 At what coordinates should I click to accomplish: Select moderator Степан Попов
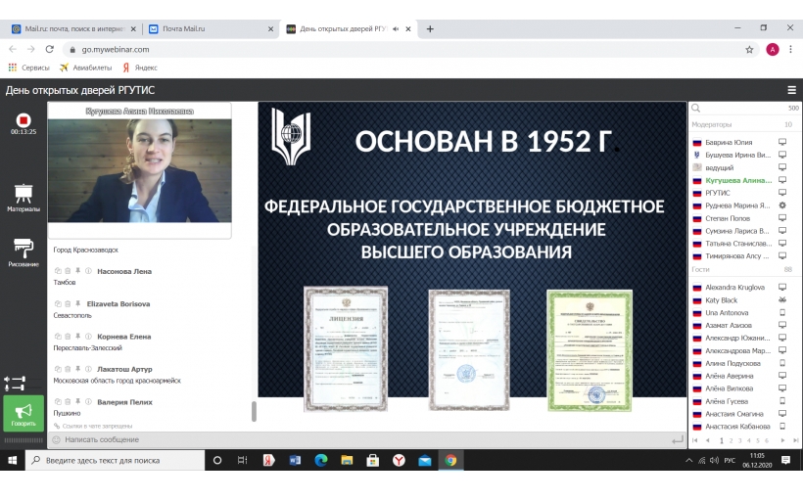[728, 218]
